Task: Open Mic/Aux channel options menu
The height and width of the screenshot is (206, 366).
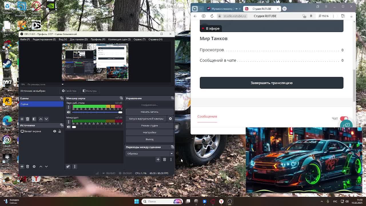Action: 68,122
